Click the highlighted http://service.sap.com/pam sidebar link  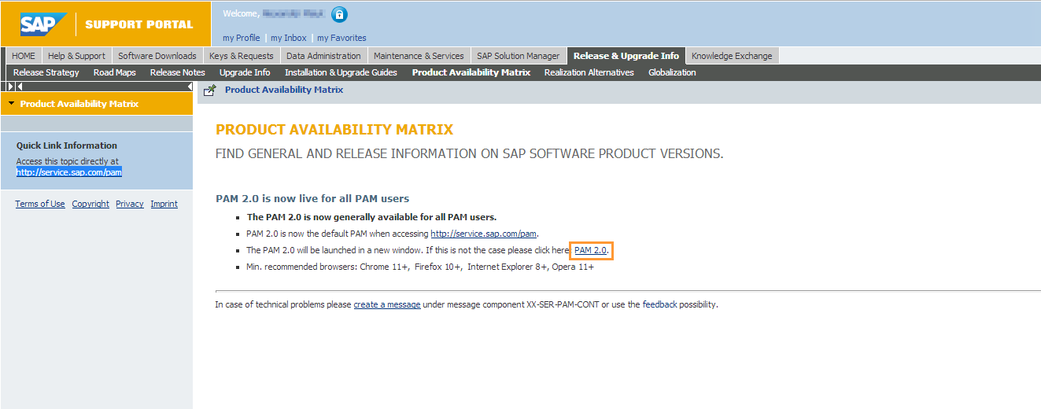[x=69, y=172]
